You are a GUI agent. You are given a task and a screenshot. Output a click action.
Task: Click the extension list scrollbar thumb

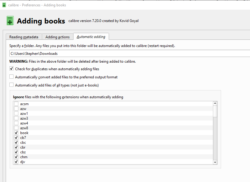pos(215,111)
